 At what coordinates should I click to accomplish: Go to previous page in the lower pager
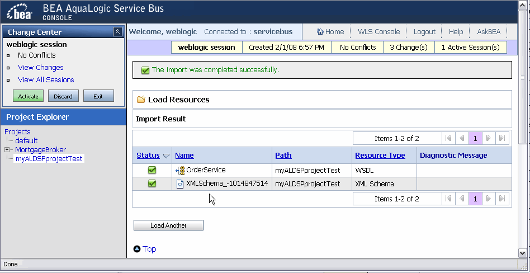point(462,199)
